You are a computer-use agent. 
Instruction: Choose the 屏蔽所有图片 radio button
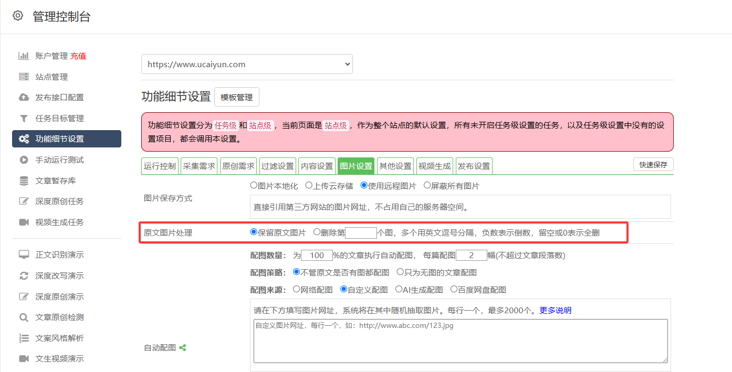pos(427,186)
